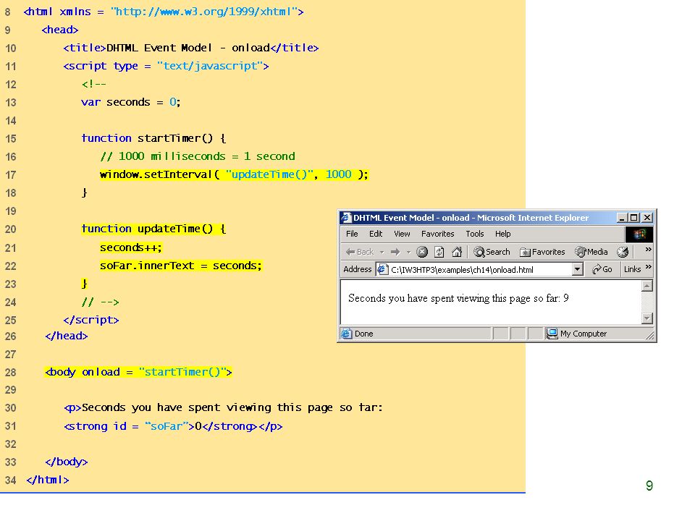This screenshot has width=695, height=521.
Task: Click the Forward arrow button
Action: [x=395, y=252]
